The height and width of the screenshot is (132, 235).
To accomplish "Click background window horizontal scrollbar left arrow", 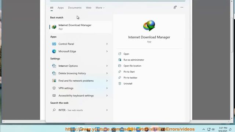I will [3, 121].
